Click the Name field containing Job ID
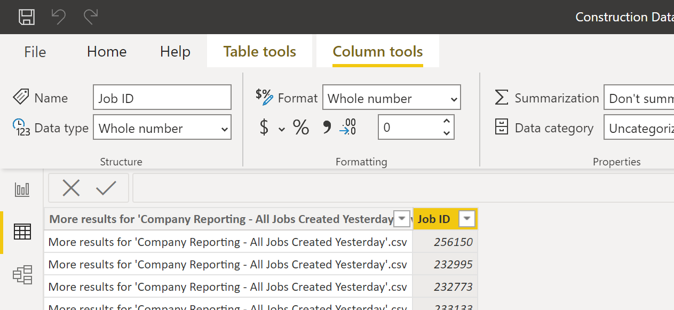The height and width of the screenshot is (310, 674). pos(162,98)
